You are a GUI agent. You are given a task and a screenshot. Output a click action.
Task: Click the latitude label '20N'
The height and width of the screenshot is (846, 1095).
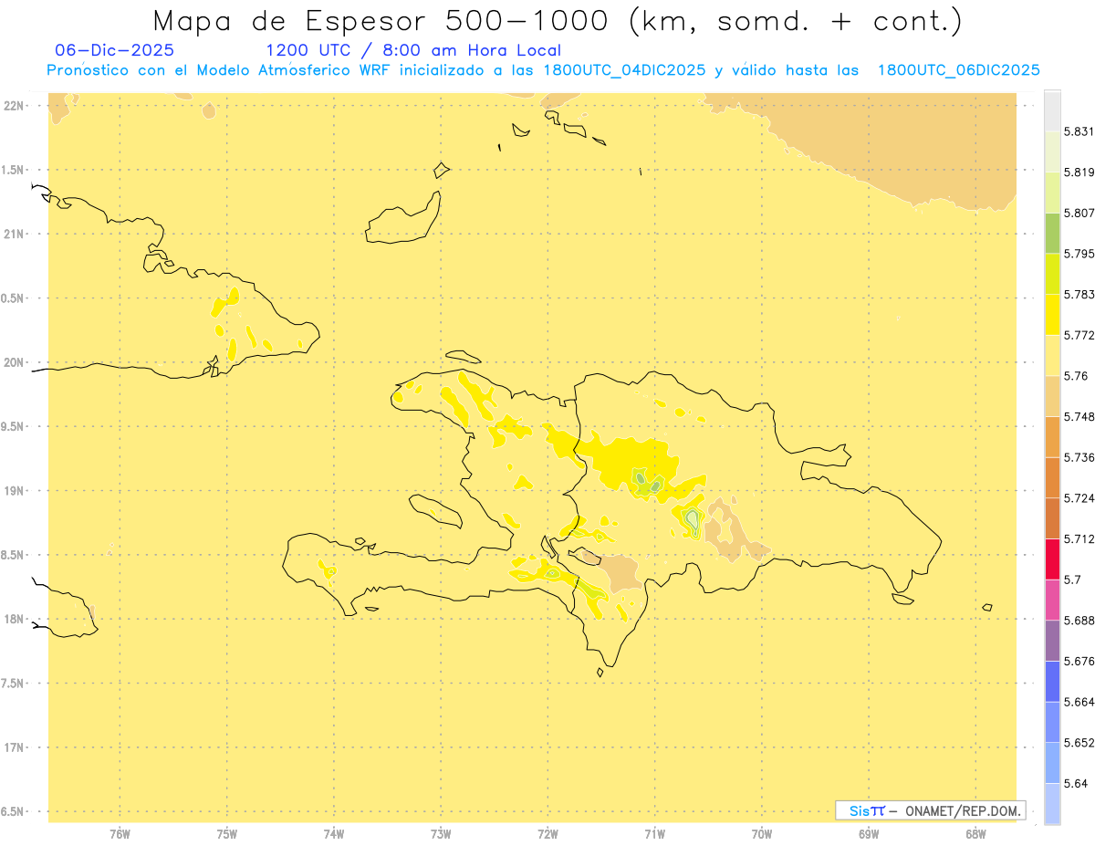[14, 362]
